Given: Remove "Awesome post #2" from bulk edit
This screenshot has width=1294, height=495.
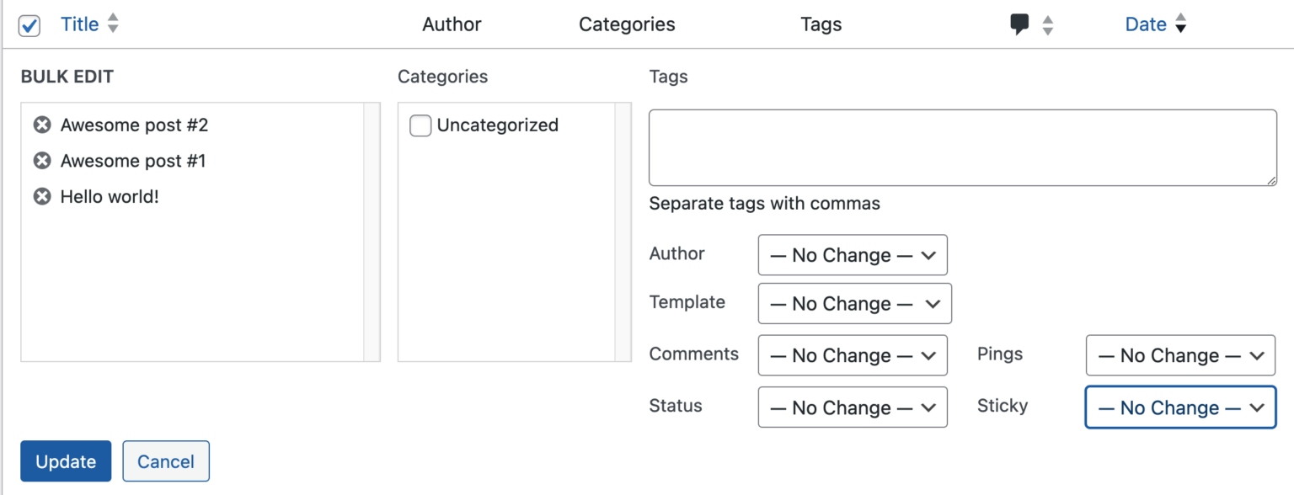Looking at the screenshot, I should tap(42, 125).
